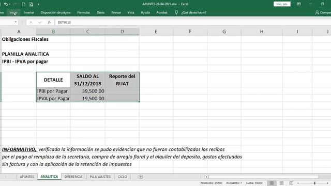Screen dimensions: 331x186
Task: Click the horizontal scrollbar track
Action: pyautogui.click(x=263, y=177)
